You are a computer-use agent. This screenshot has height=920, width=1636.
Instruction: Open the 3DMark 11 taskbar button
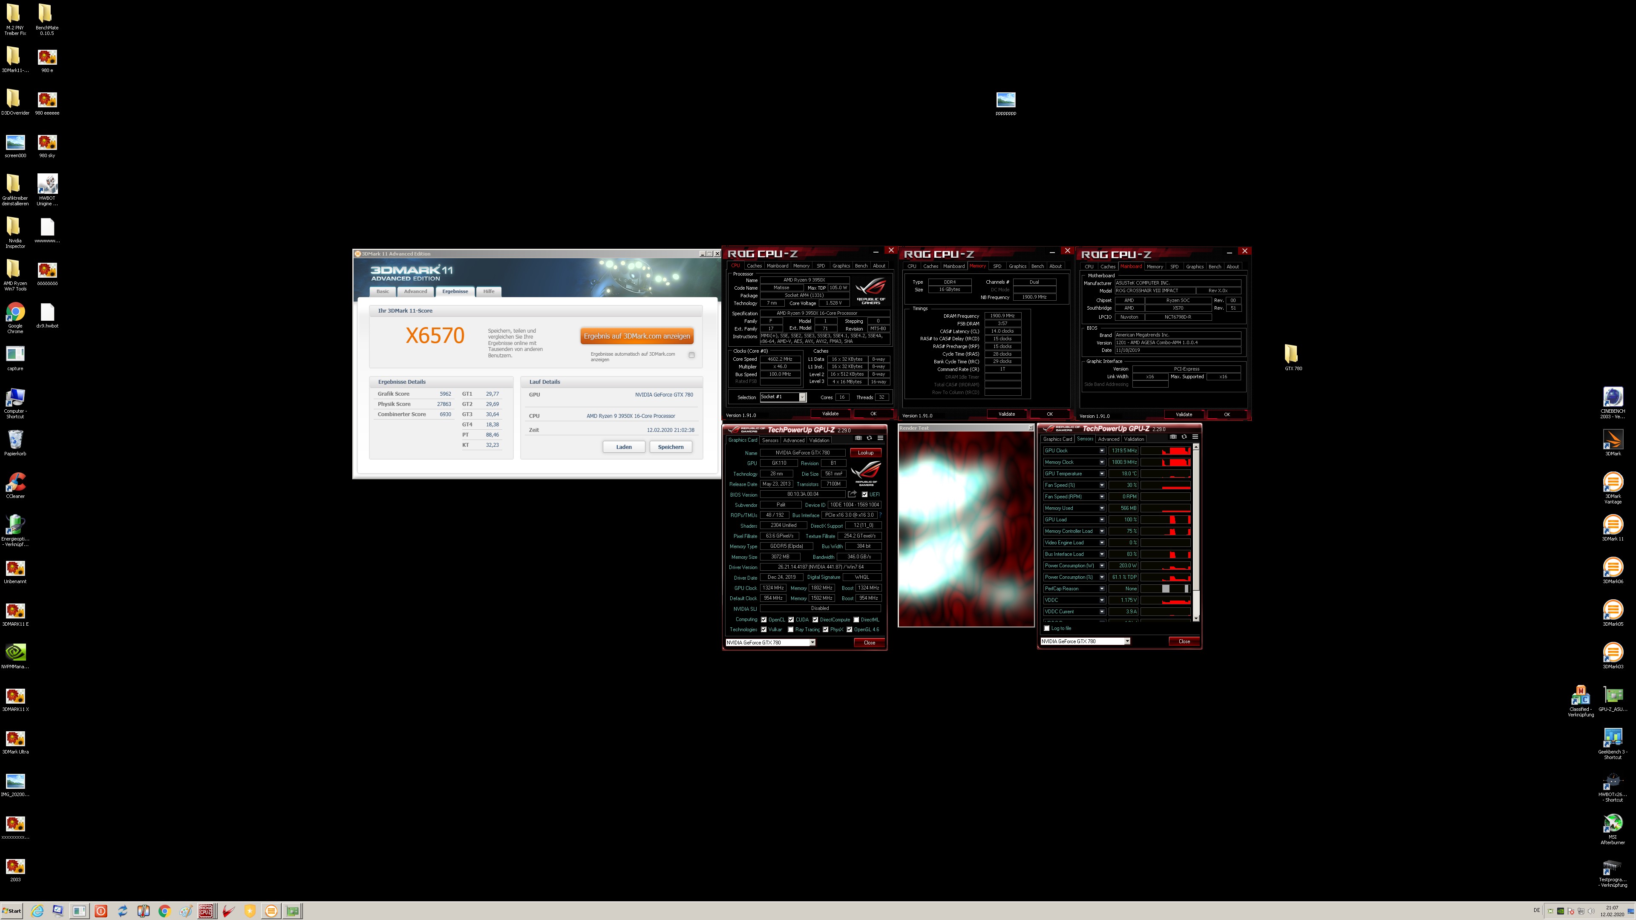click(271, 911)
